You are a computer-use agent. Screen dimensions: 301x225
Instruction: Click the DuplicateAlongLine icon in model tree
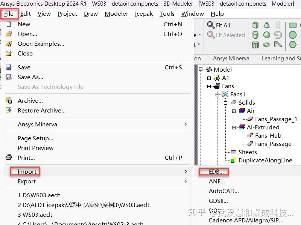click(233, 160)
